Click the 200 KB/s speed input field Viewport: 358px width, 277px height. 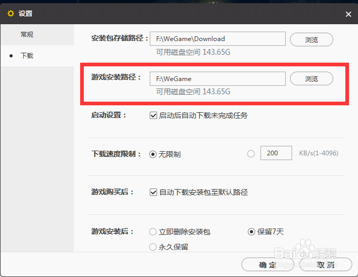coord(276,153)
